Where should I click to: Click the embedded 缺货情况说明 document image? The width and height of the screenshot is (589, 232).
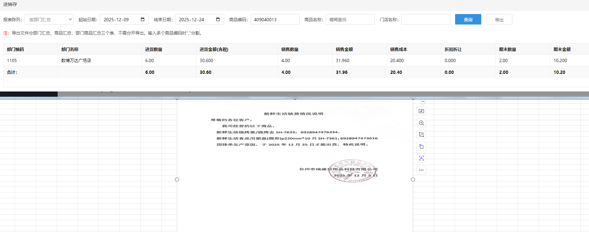pos(295,147)
